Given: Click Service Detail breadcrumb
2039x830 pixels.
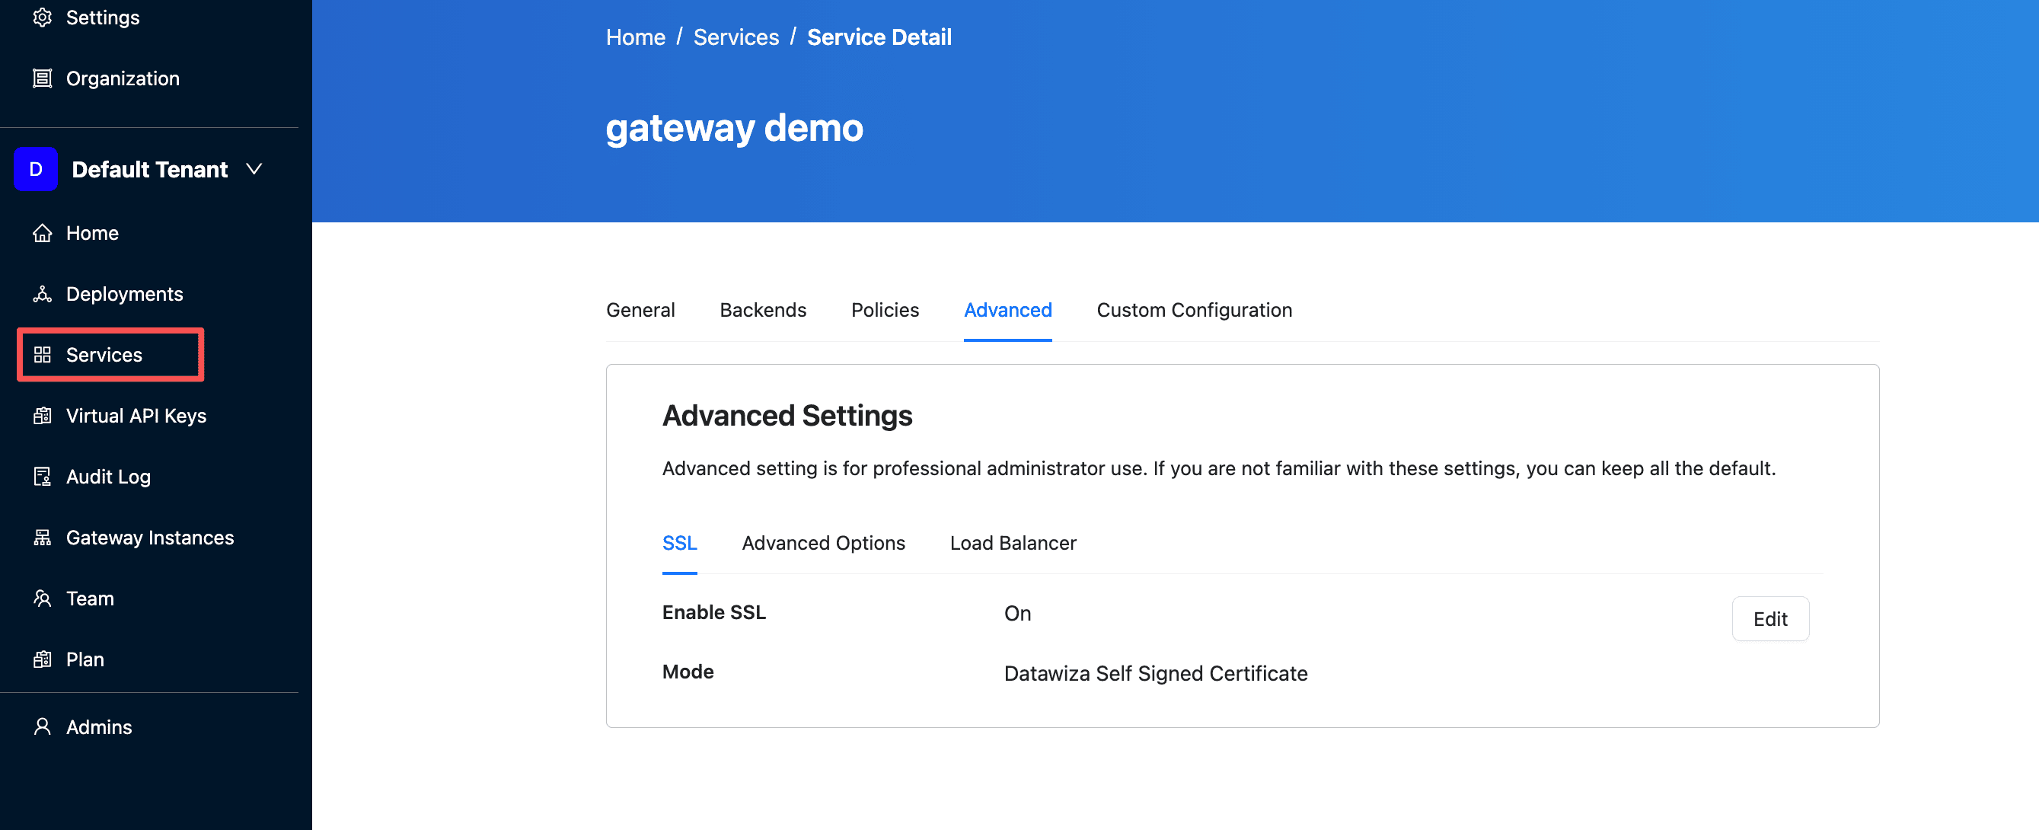Looking at the screenshot, I should coord(879,37).
